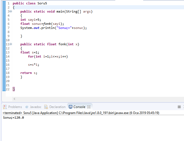
Task: Click the Console monitor icon
Action: (x=70, y=107)
